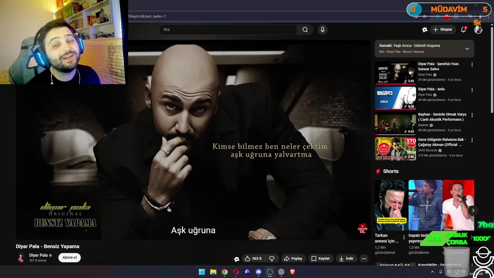Click the video player to pause playback
This screenshot has height=278, width=494.
click(193, 140)
